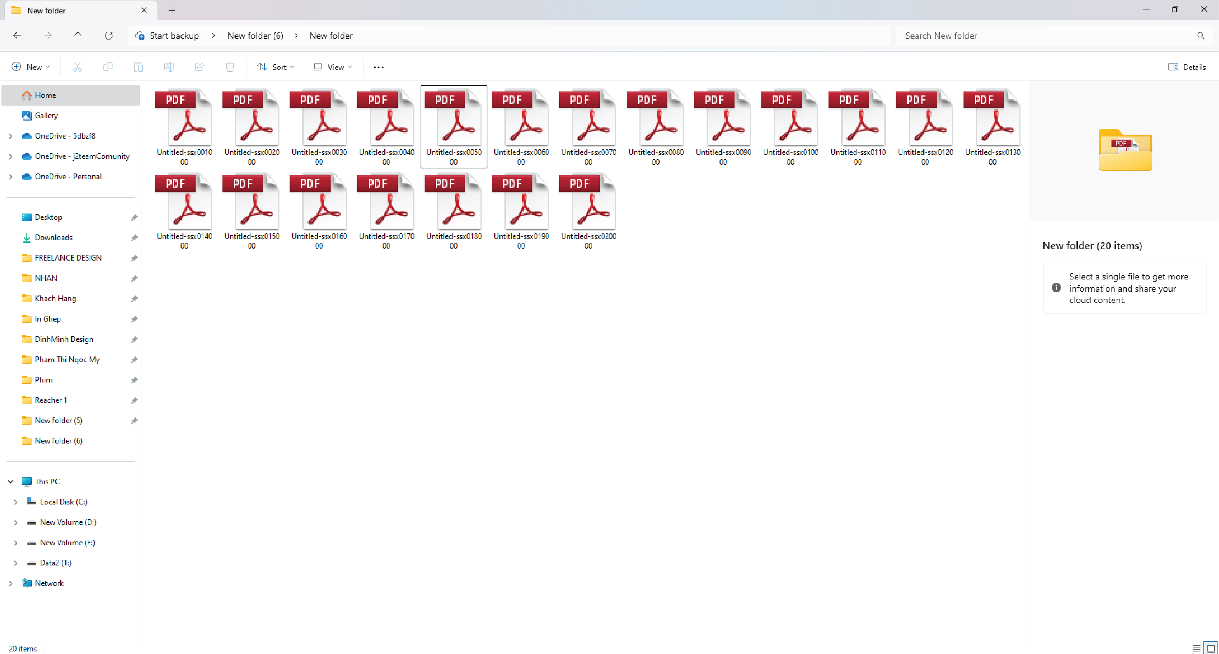The image size is (1219, 654).
Task: Expand OneDrive - 5dbzf8 tree node
Action: (11, 136)
